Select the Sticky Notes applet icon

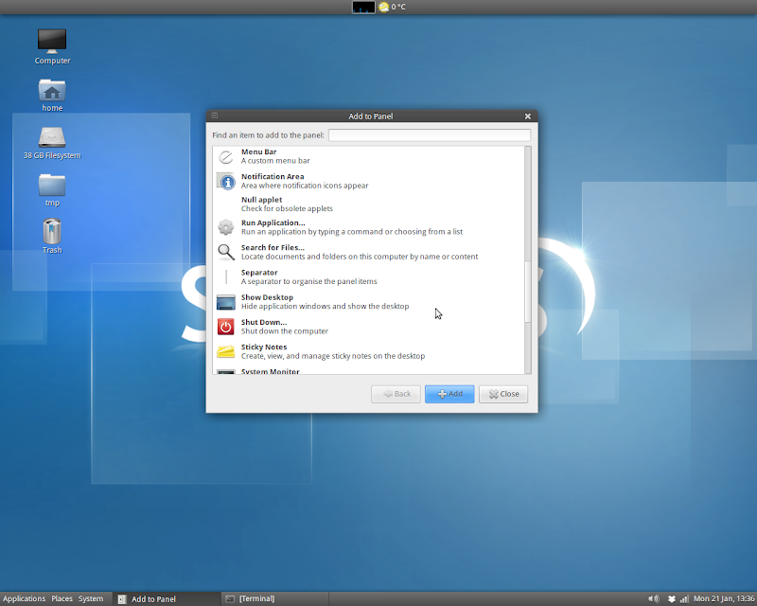click(x=225, y=351)
